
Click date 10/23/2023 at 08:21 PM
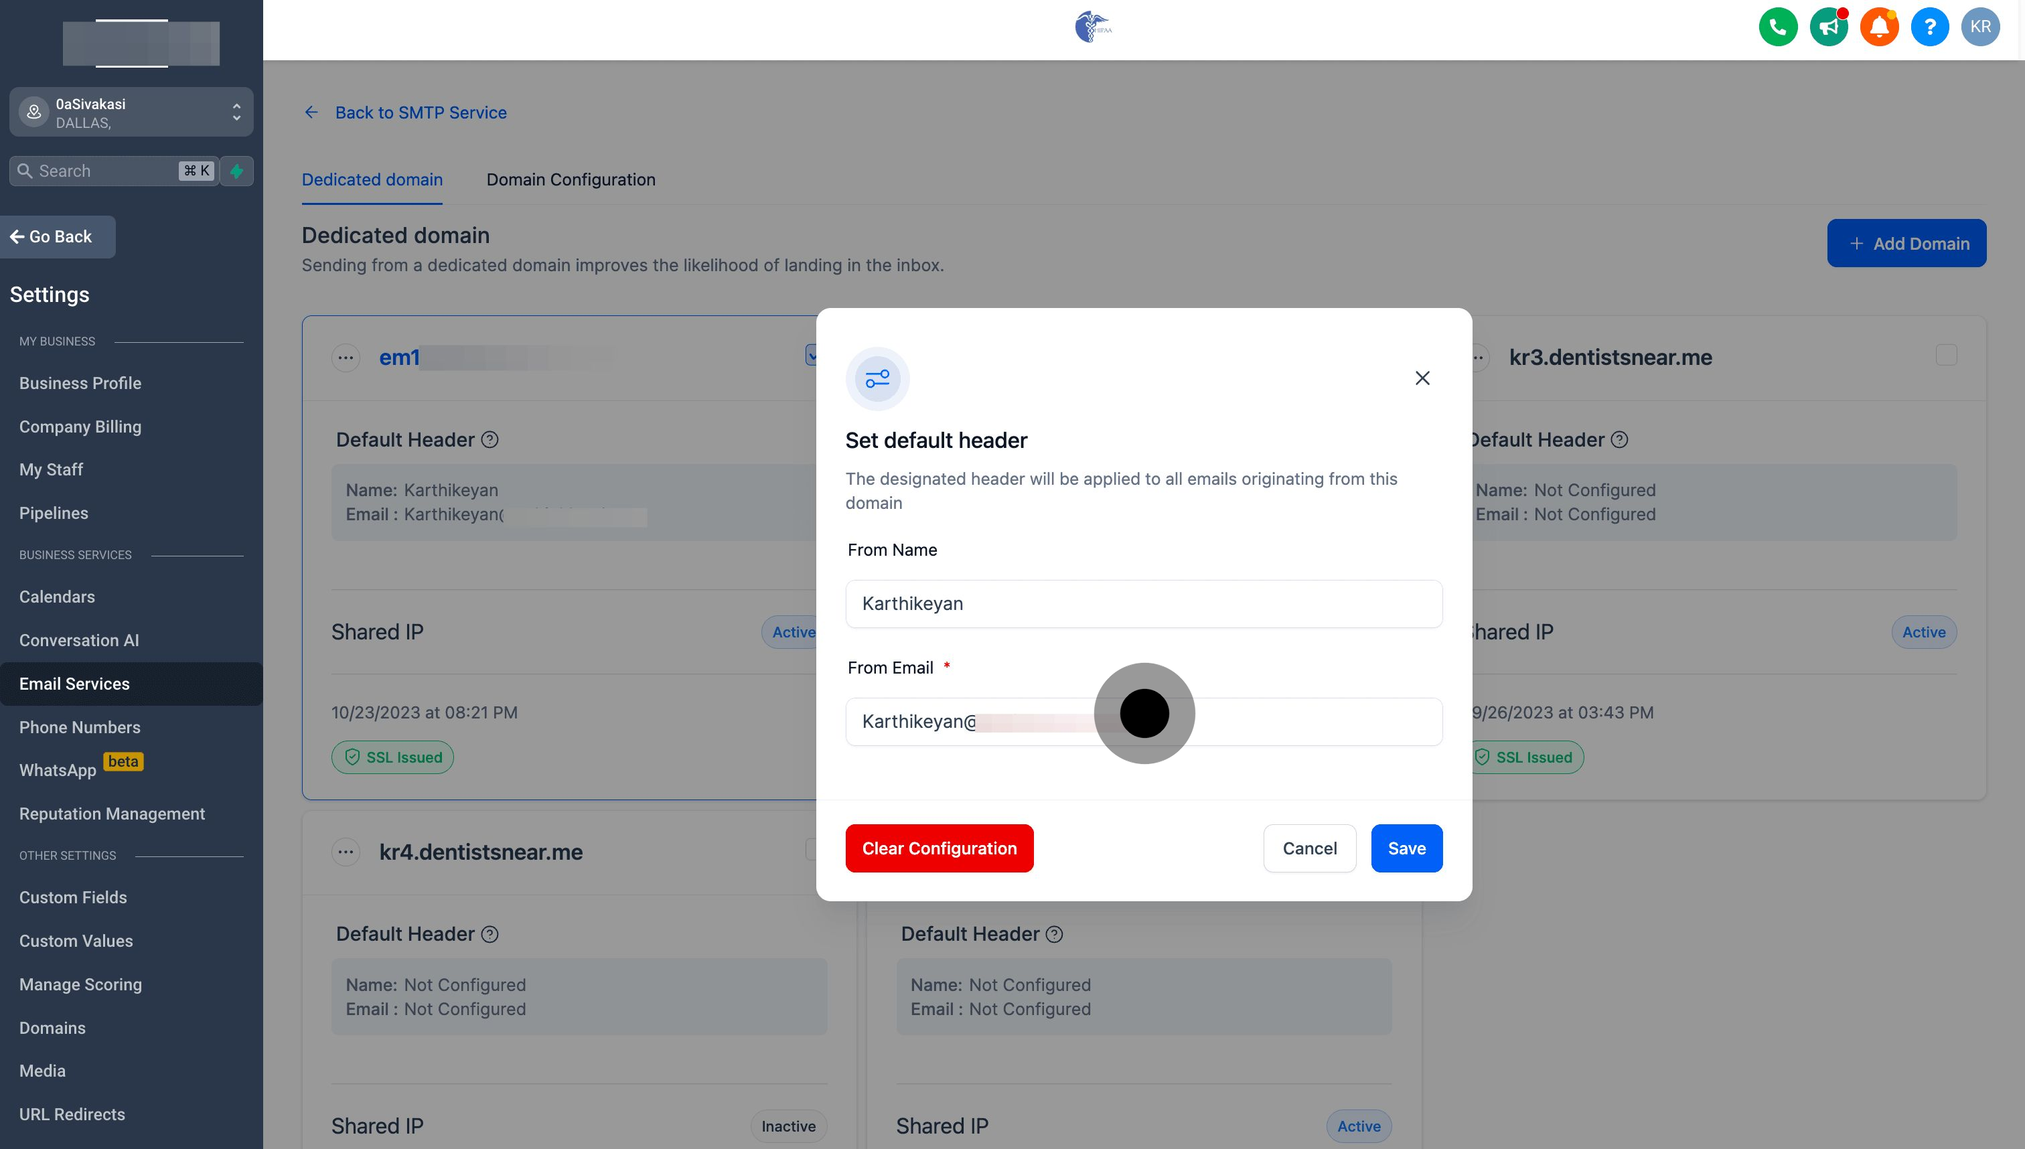pos(425,712)
